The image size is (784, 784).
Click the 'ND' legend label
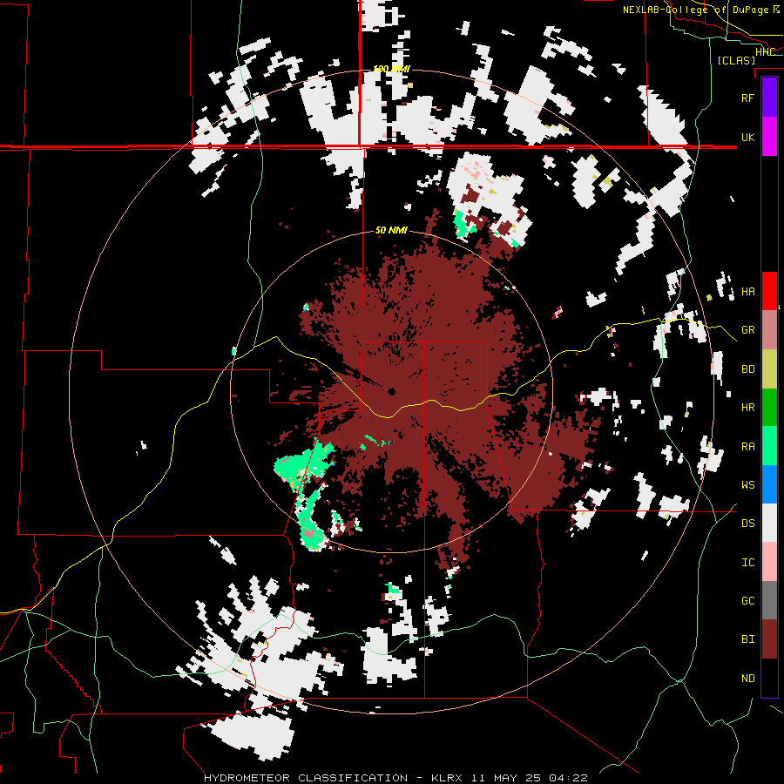coord(747,679)
